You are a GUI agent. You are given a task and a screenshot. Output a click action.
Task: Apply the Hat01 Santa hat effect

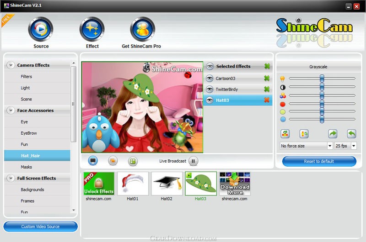(133, 184)
